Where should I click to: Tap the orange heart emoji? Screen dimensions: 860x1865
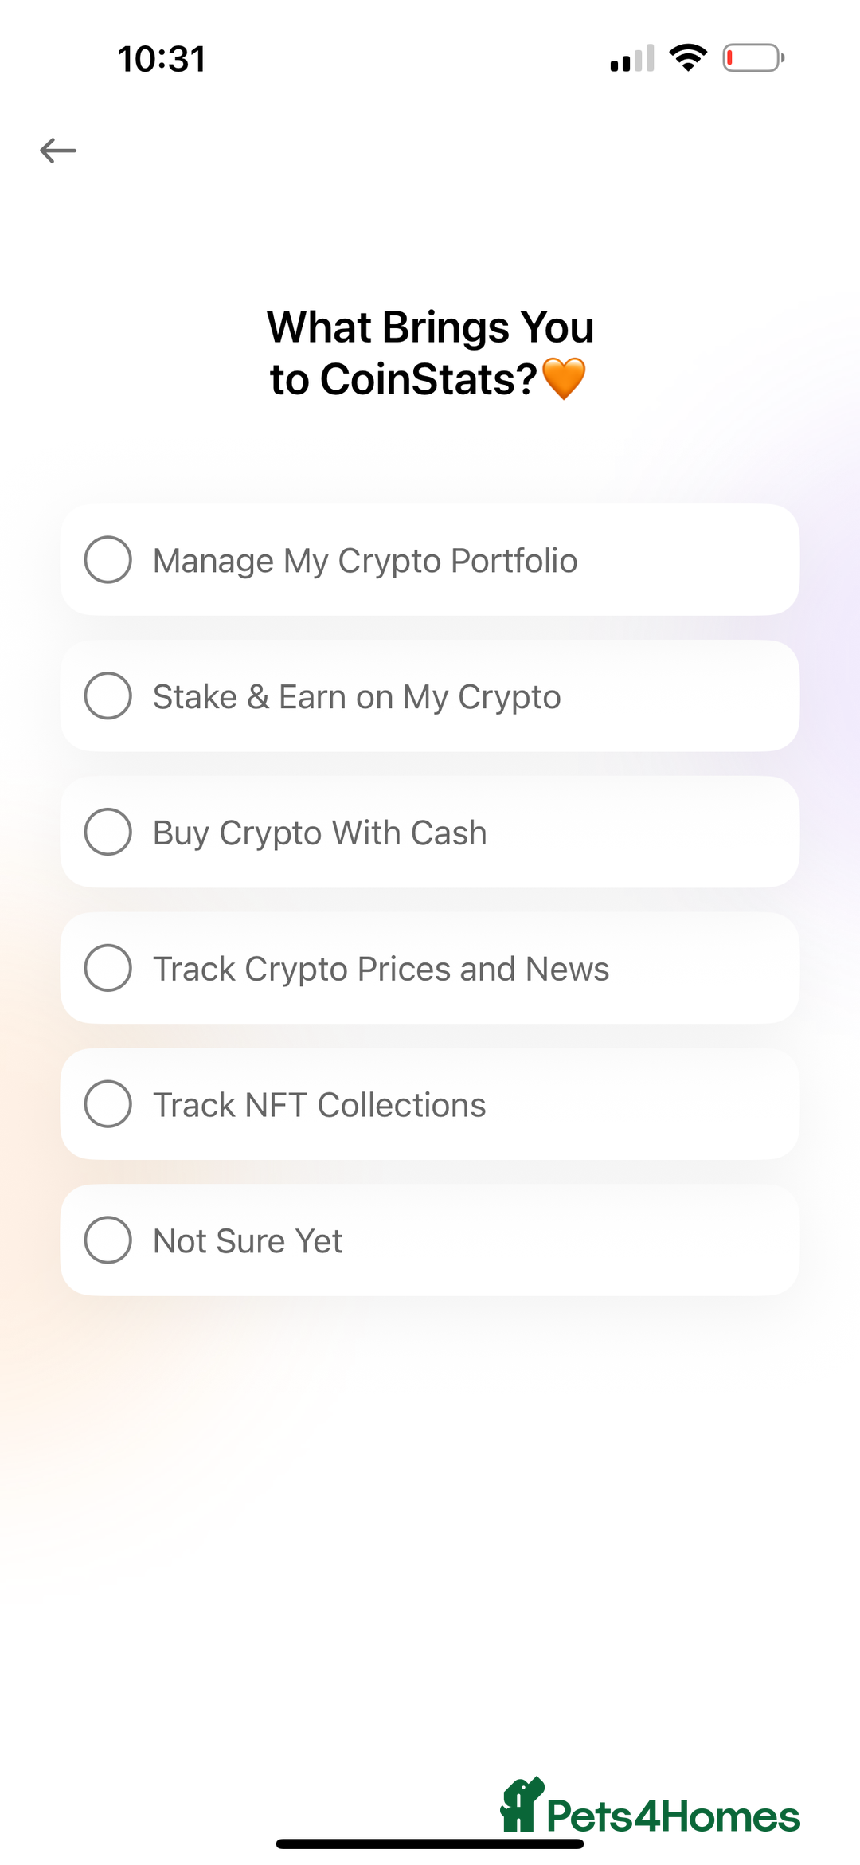[564, 378]
